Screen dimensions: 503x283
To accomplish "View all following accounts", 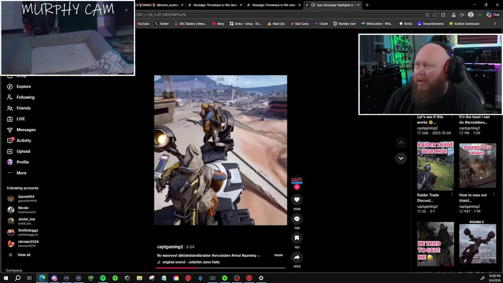I will click(19, 255).
